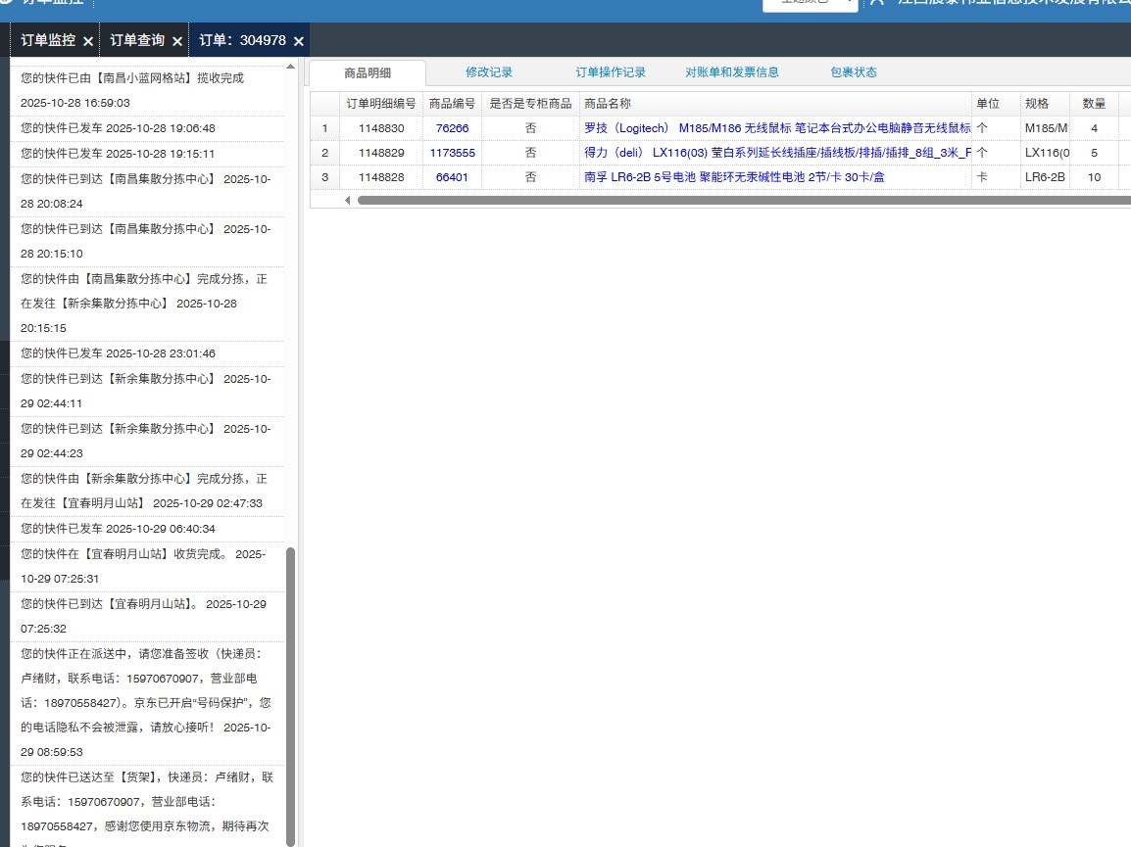
Task: Close the 订单查询 tab
Action: (x=177, y=41)
